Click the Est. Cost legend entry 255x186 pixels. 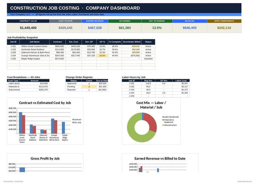click(77, 122)
